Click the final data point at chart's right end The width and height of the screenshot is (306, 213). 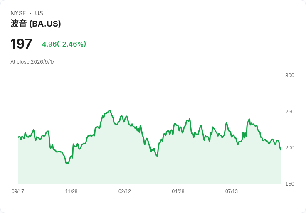pos(281,149)
